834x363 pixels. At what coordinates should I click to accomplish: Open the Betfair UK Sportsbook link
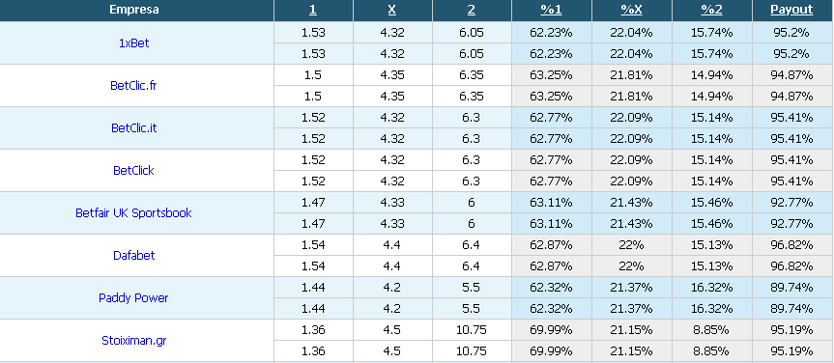coord(133,213)
